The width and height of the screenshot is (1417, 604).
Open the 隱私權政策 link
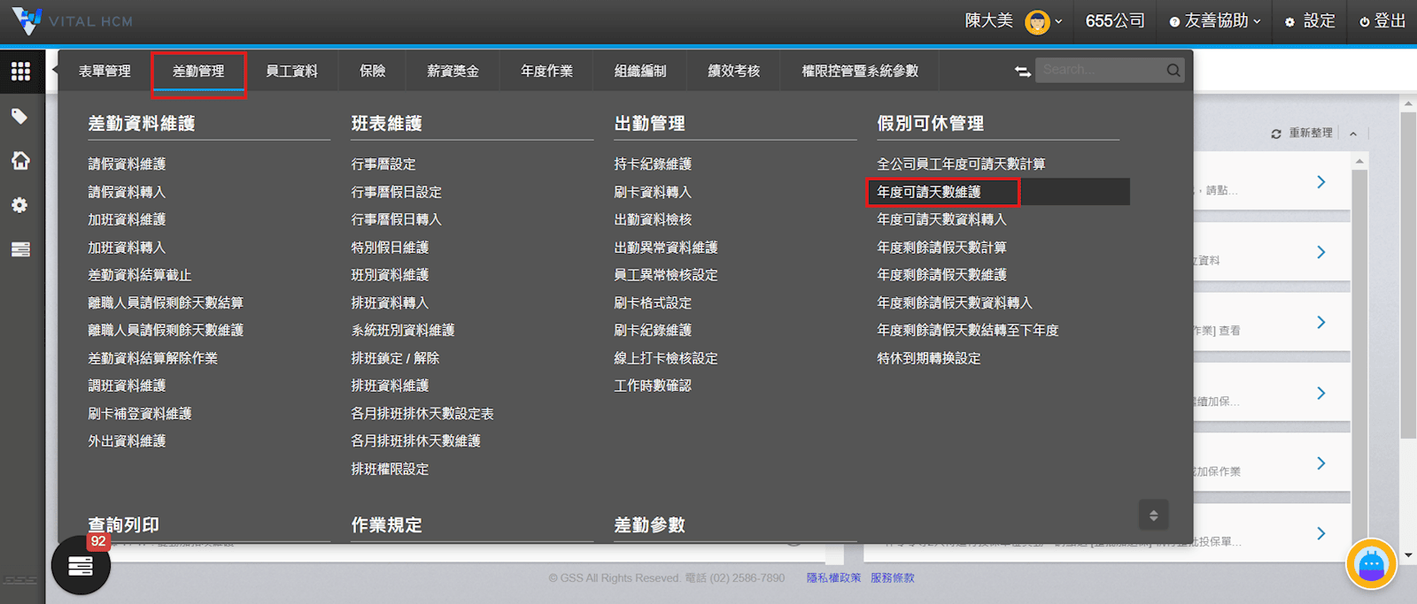pos(833,577)
